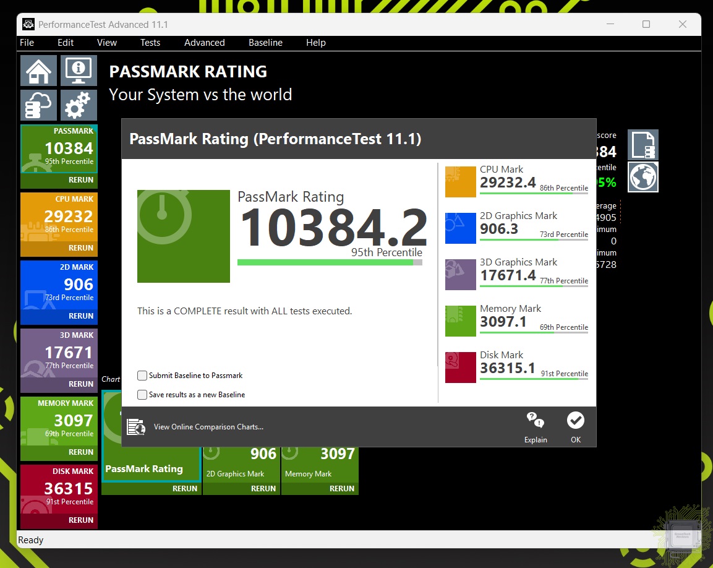Click the globe world comparison icon
Screen dimensions: 713x568
(643, 177)
